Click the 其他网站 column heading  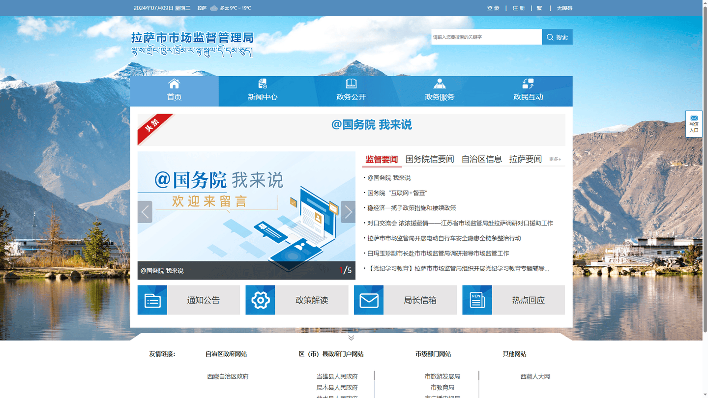pyautogui.click(x=514, y=354)
